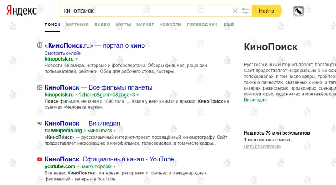Click Смотреть онлайн sublink
Image resolution: width=336 pixels, height=185 pixels.
[x=63, y=53]
